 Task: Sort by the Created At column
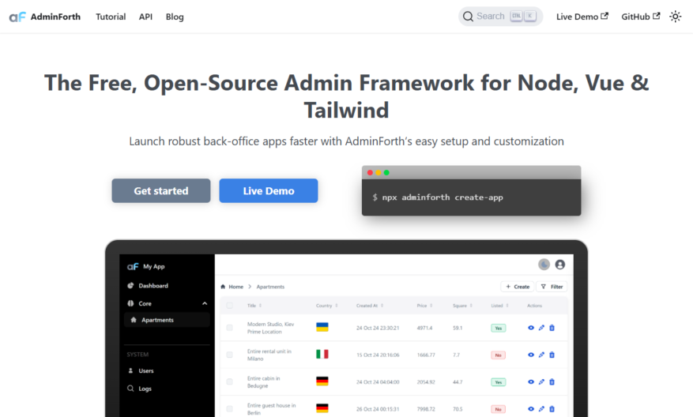pyautogui.click(x=370, y=306)
